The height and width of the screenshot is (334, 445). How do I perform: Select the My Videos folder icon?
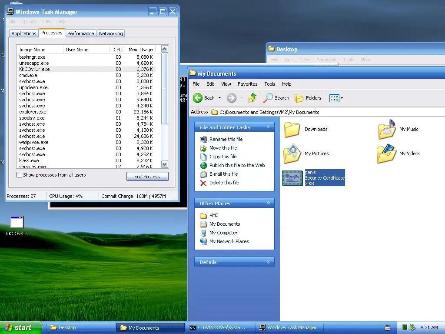coord(386,154)
